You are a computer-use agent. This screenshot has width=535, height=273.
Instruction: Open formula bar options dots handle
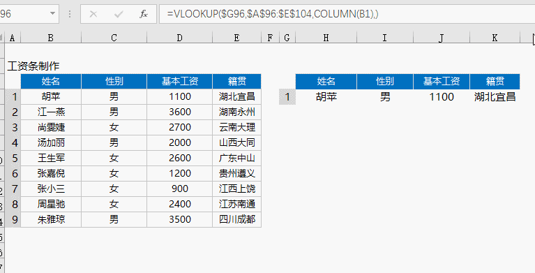(70, 14)
